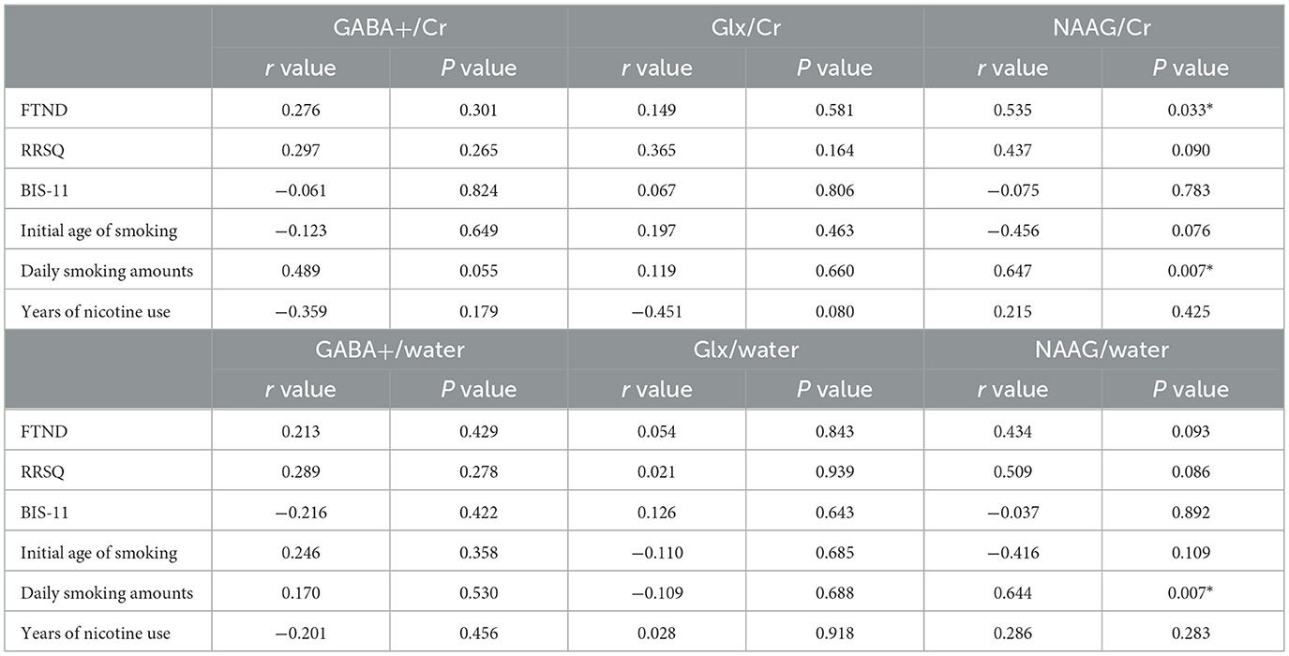Select the r value 0.489 cell
This screenshot has height=656, width=1289.
(x=300, y=271)
